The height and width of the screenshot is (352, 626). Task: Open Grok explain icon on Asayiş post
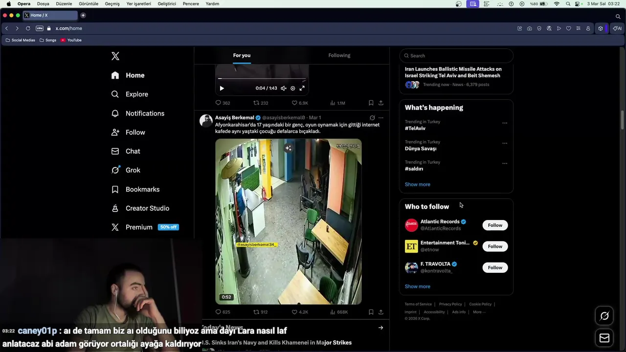[x=372, y=118]
